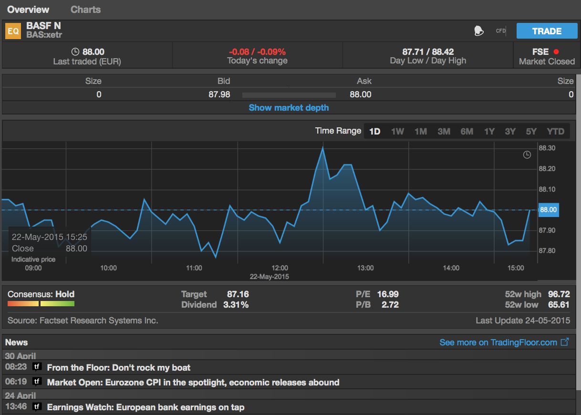581x415 pixels.
Task: Click the orange EQ equity badge
Action: [x=13, y=31]
